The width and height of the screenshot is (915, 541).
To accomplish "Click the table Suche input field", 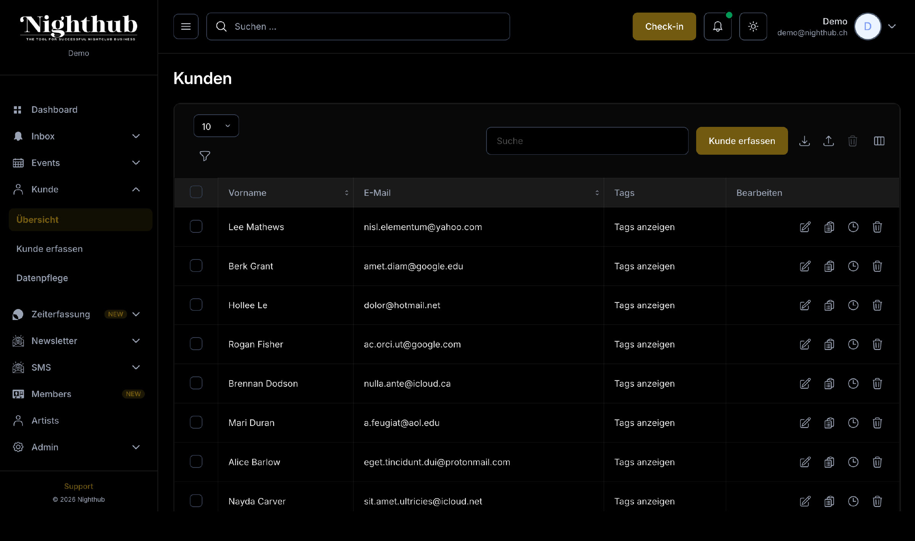I will click(587, 141).
